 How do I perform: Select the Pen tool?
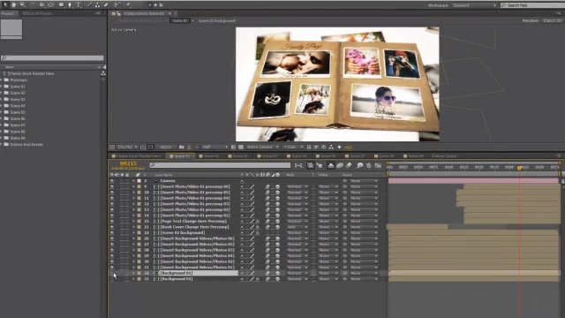coord(89,4)
